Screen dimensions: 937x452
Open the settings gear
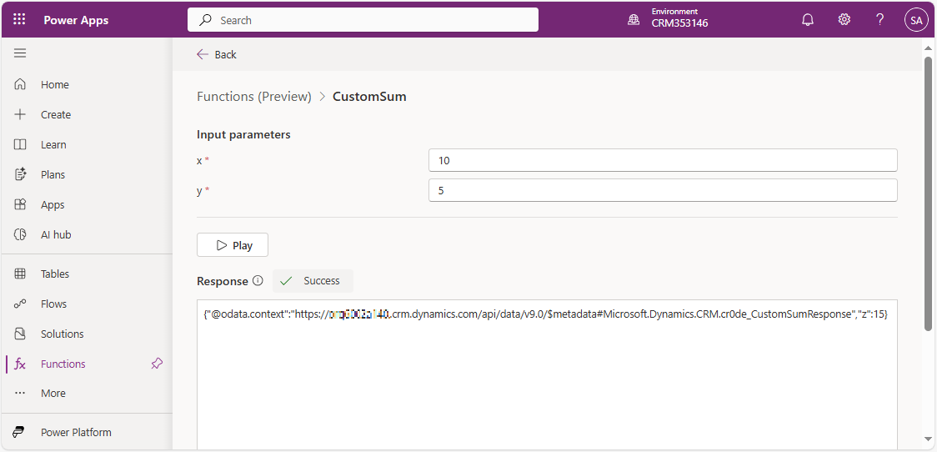(x=844, y=20)
